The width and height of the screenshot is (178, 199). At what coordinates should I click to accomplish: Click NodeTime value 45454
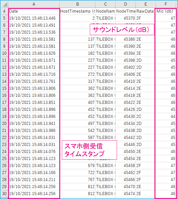click(125, 159)
